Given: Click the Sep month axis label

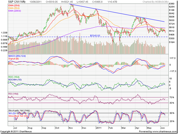Looking at the screenshot, I should pos(44,128).
